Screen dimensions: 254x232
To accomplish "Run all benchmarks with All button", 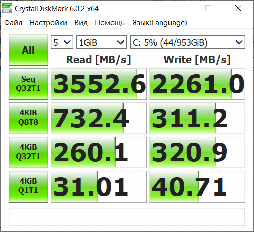I will 28,50.
